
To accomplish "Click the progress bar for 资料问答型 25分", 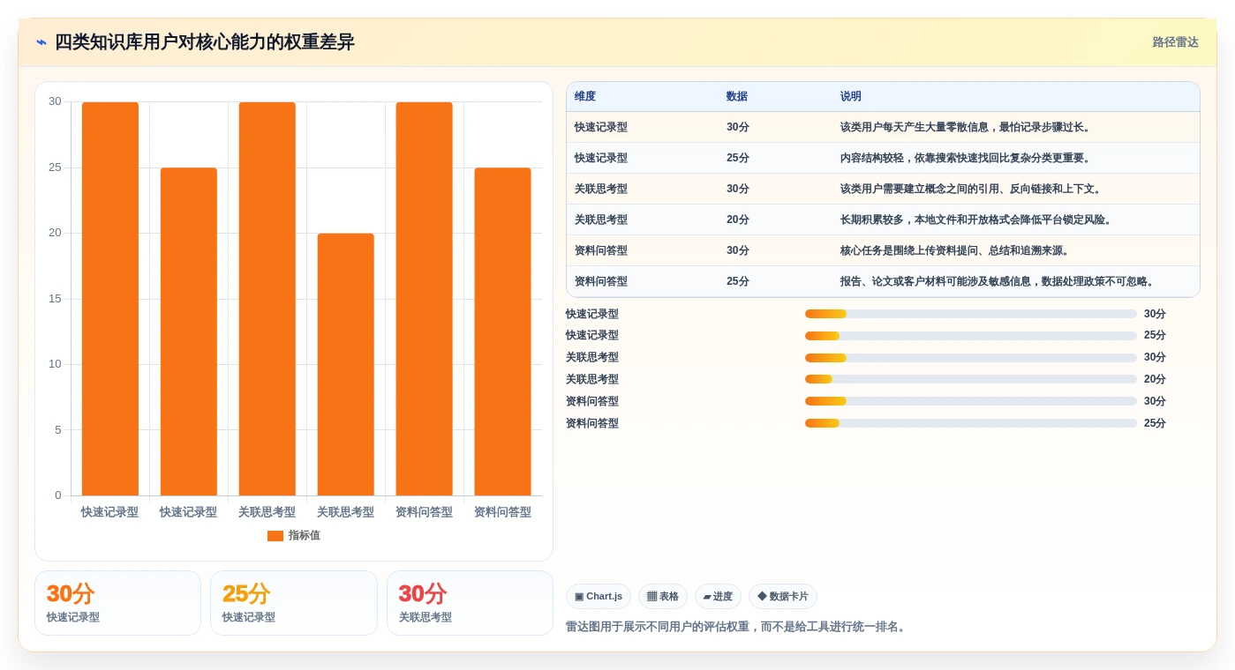I will pyautogui.click(x=971, y=423).
